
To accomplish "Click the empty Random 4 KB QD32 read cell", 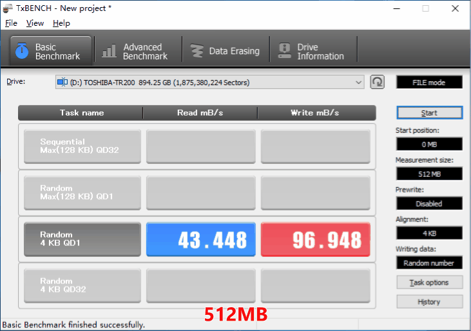I will pyautogui.click(x=201, y=286).
